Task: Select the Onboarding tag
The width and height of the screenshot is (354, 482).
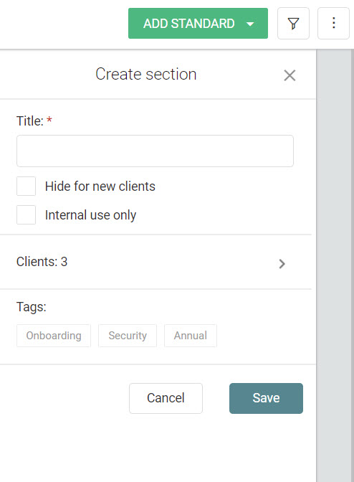Action: click(x=54, y=336)
